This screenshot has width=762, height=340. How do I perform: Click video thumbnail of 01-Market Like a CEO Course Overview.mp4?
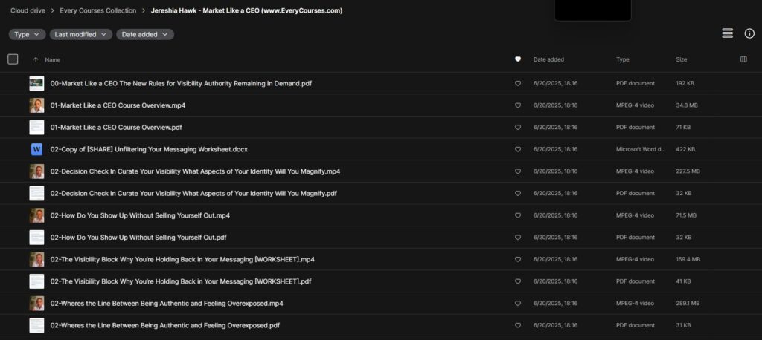point(36,105)
